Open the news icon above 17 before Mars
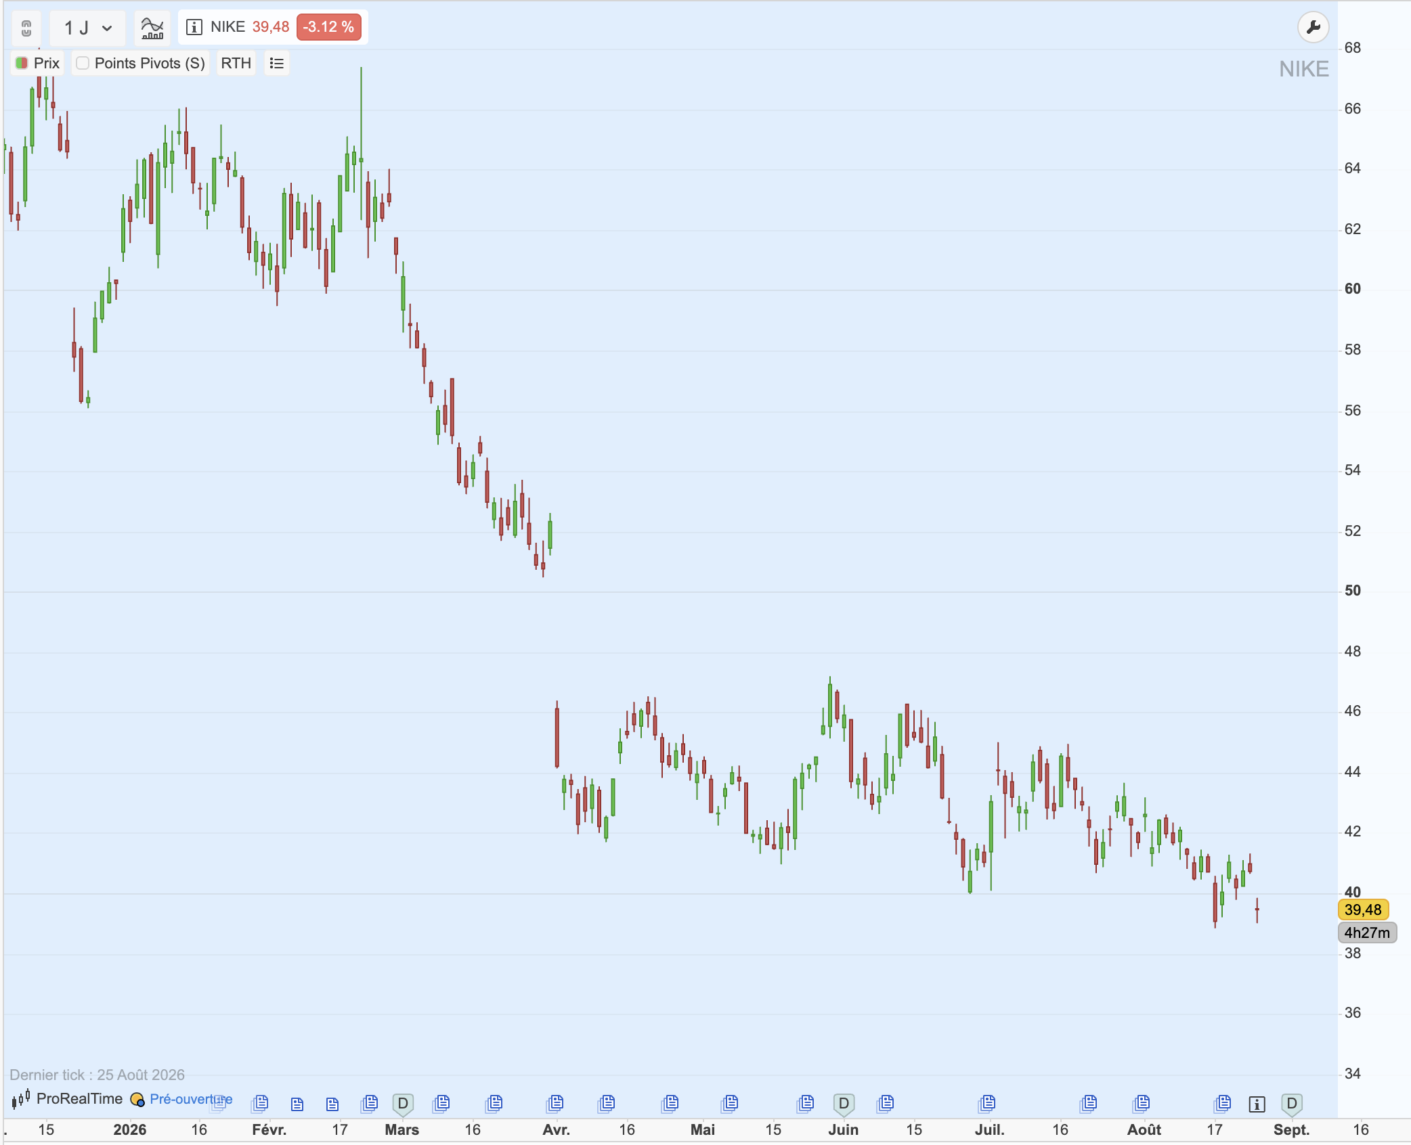This screenshot has width=1411, height=1145. pyautogui.click(x=332, y=1104)
